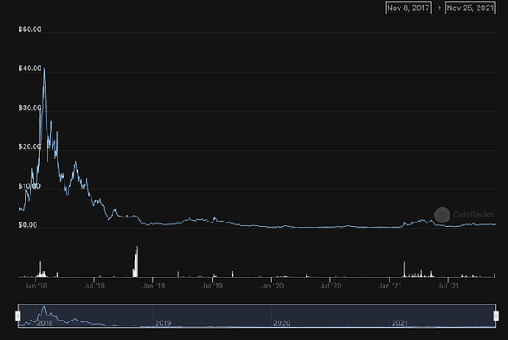Click the 2019 label in range navigator
This screenshot has height=340, width=508.
click(163, 323)
